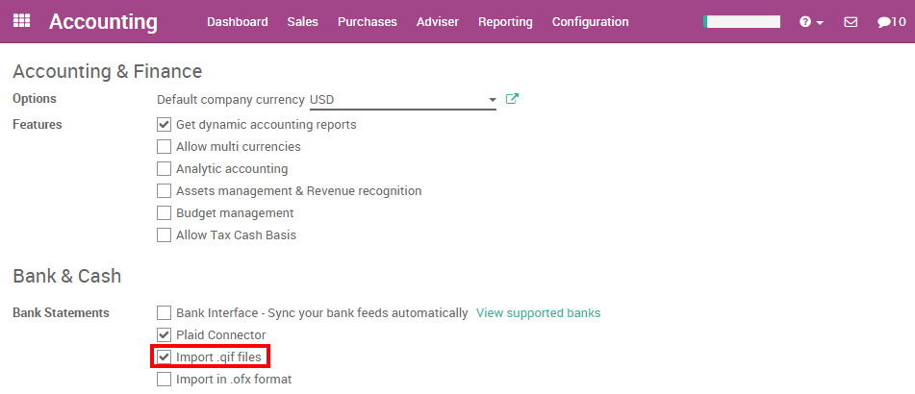Click the USD currency input field

[x=394, y=100]
